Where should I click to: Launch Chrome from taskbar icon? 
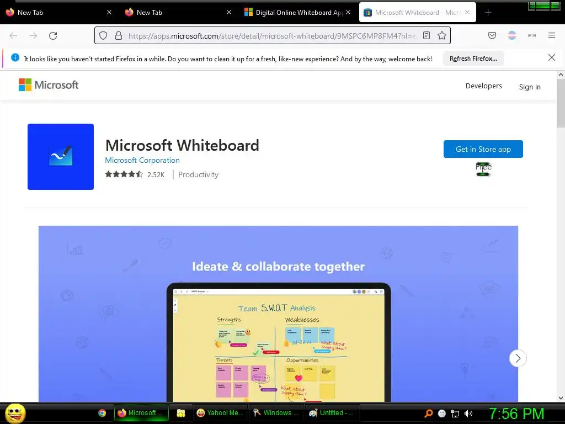coord(102,413)
